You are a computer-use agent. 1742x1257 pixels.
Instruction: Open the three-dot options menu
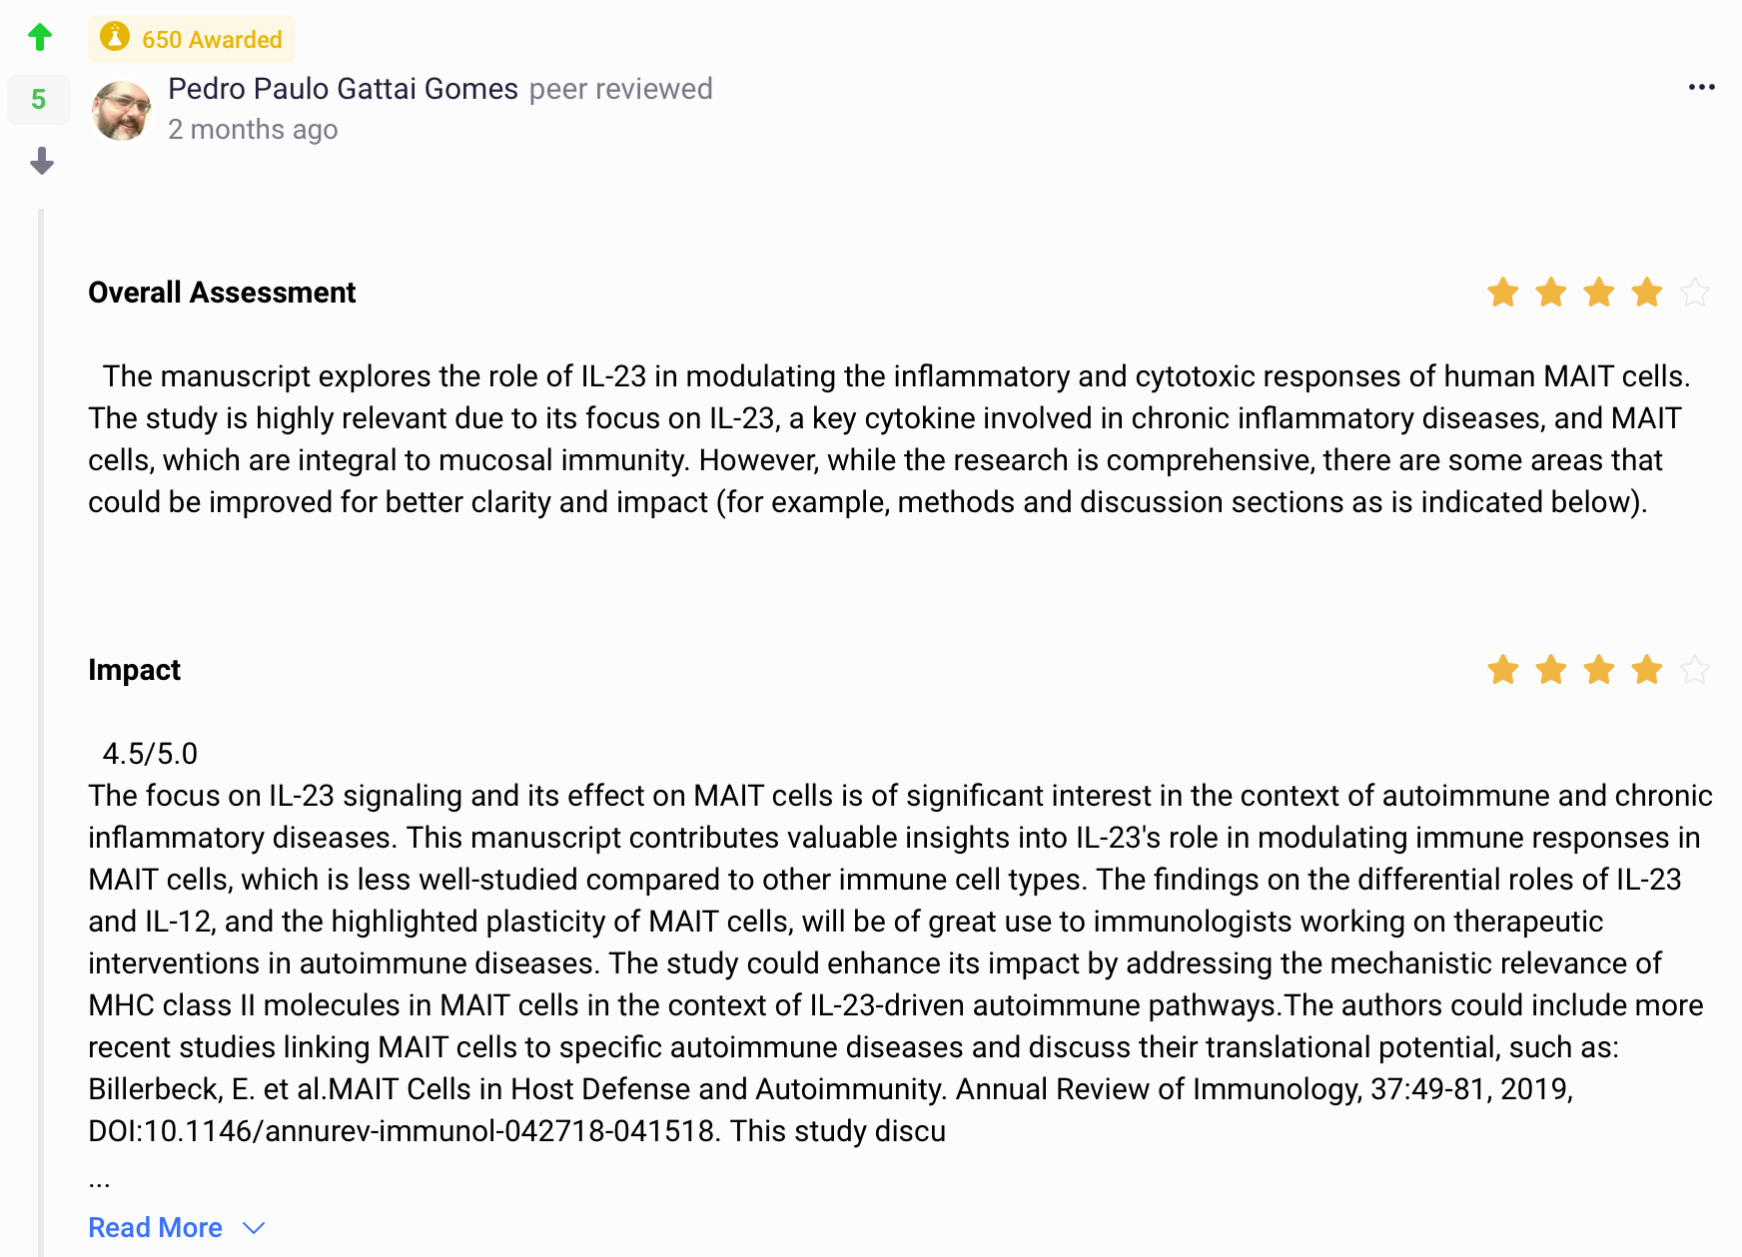pos(1701,88)
